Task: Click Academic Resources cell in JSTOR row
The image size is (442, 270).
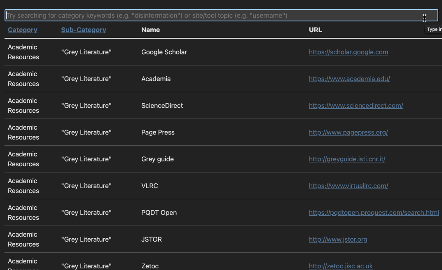Action: [x=23, y=239]
